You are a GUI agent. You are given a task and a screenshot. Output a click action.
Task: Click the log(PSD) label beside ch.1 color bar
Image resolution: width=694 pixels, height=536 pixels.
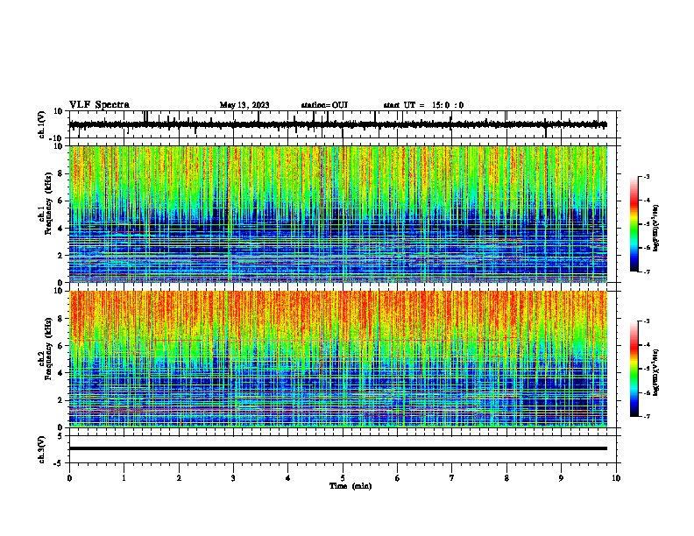point(655,228)
